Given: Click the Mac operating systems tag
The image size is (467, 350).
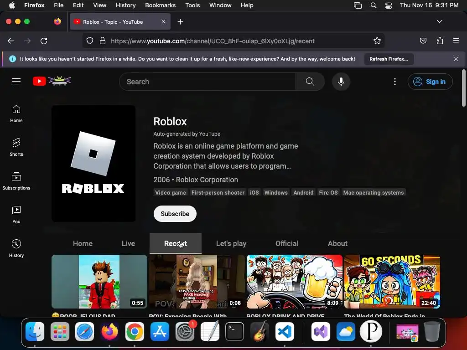Looking at the screenshot, I should (373, 193).
